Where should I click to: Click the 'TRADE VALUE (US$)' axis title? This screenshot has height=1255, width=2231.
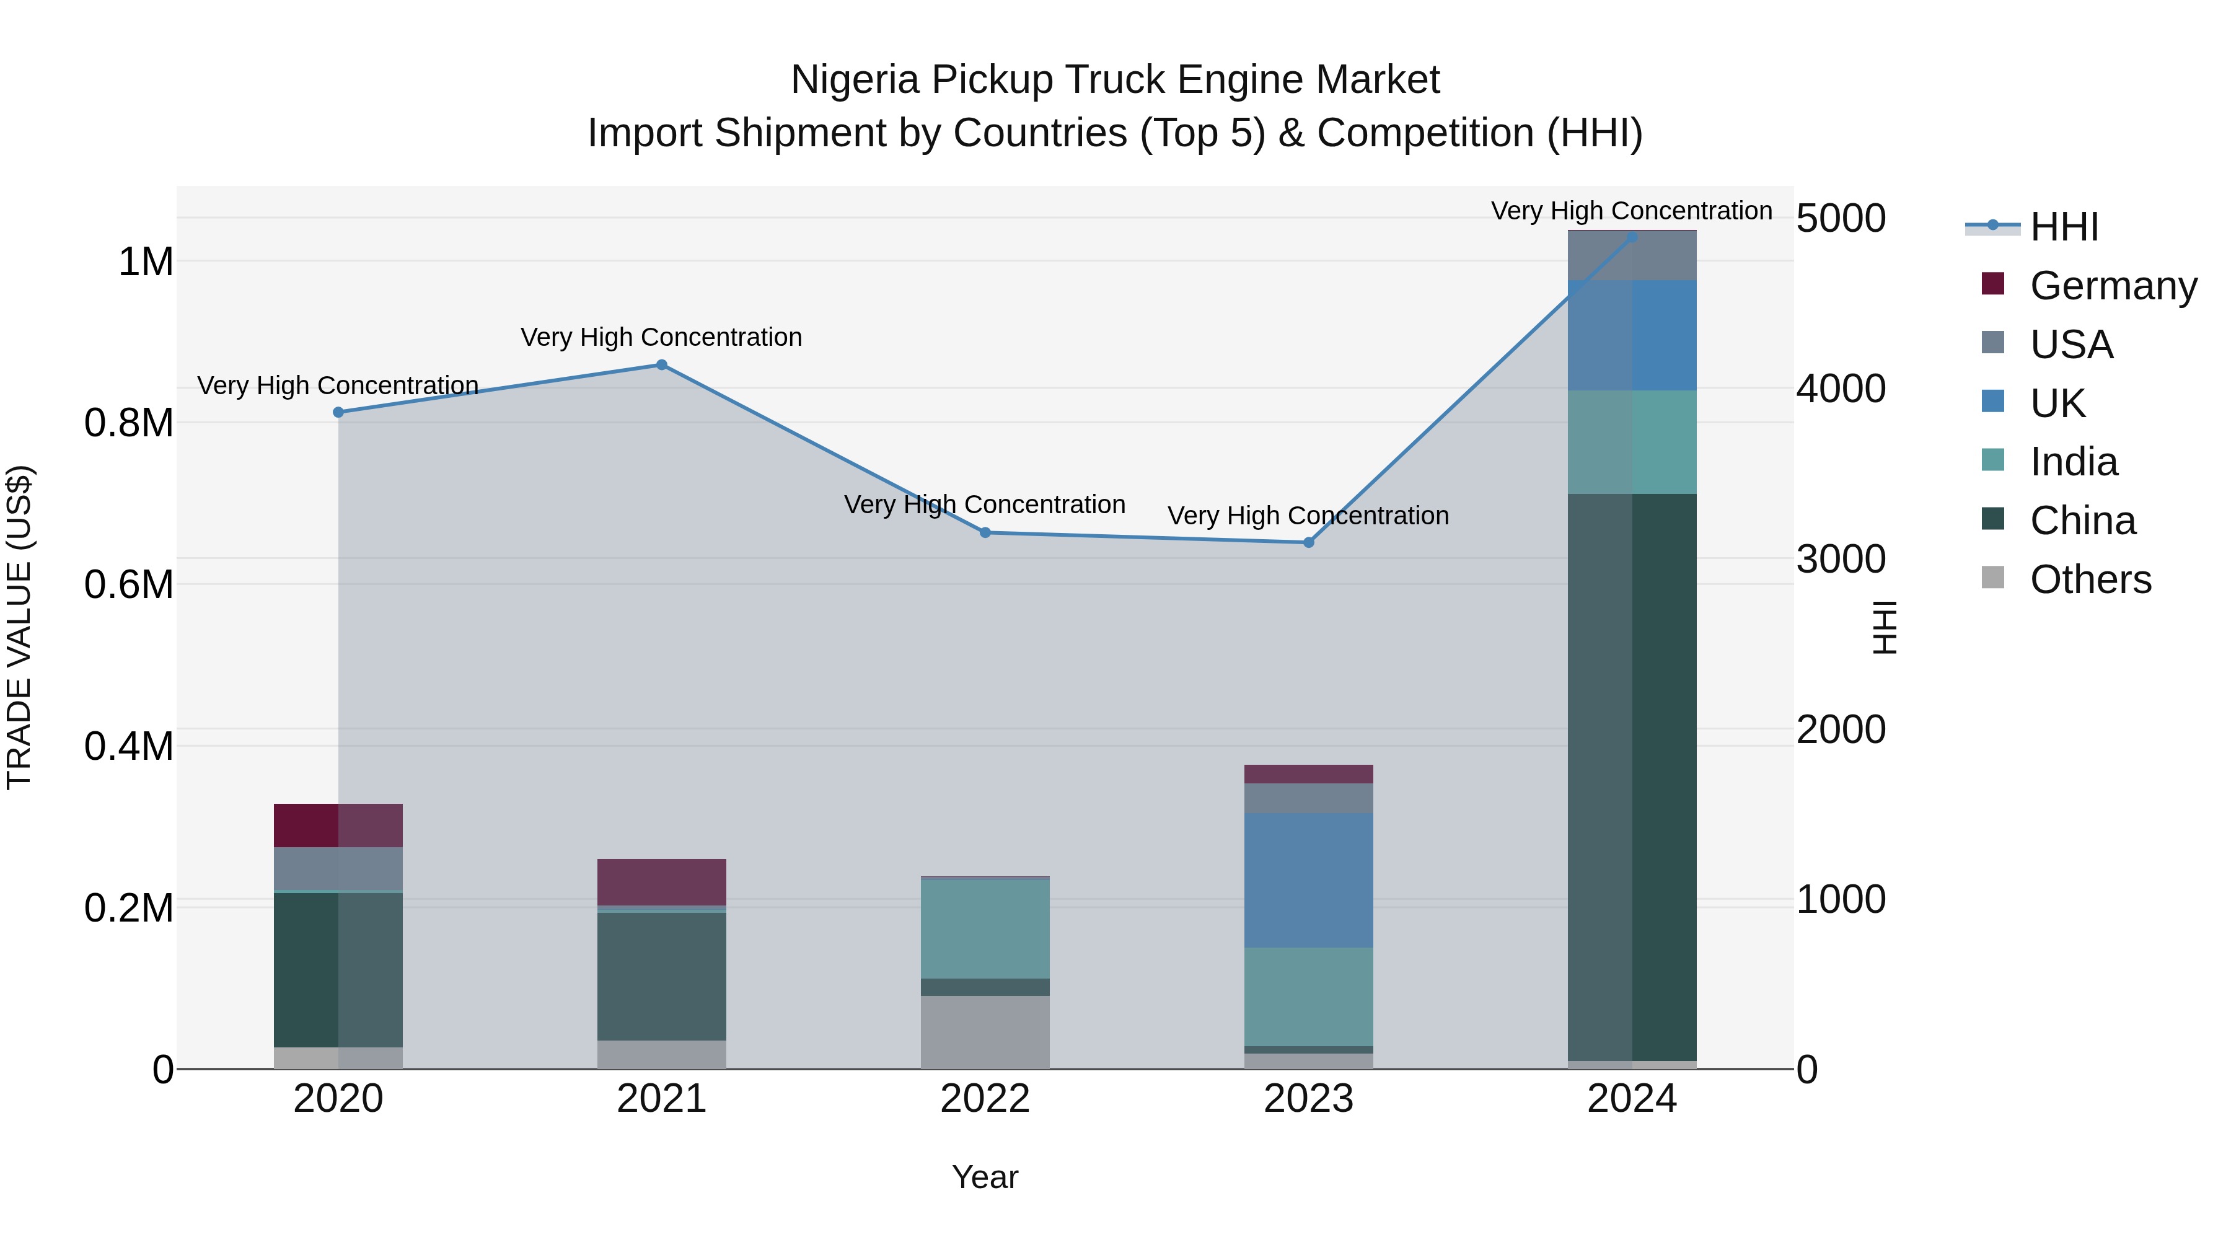[x=19, y=627]
